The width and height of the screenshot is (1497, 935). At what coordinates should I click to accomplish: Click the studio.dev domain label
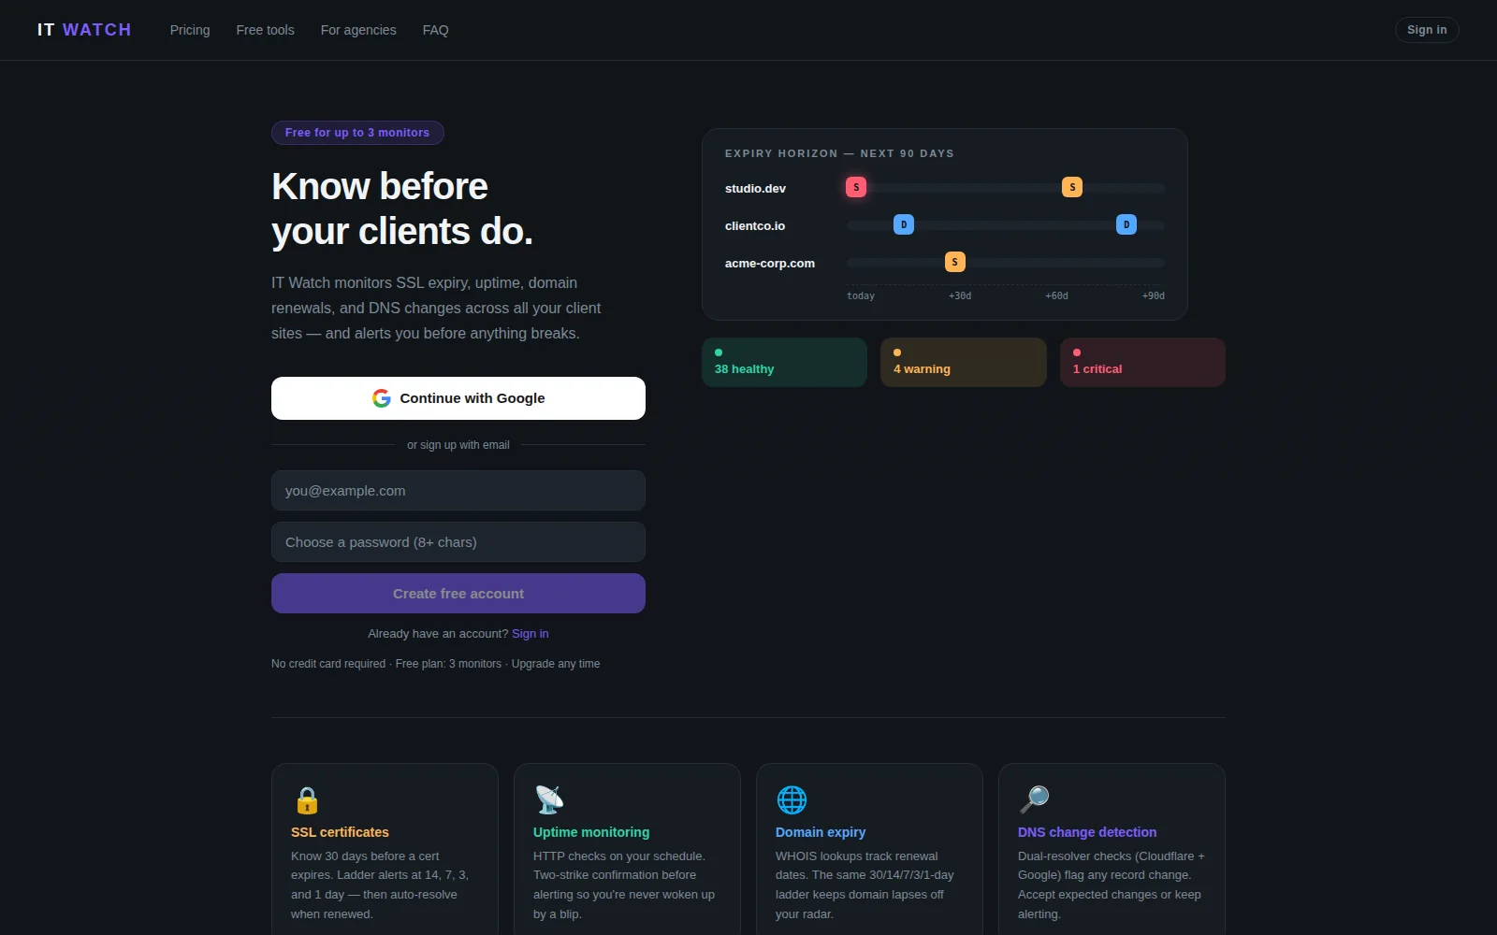(755, 189)
